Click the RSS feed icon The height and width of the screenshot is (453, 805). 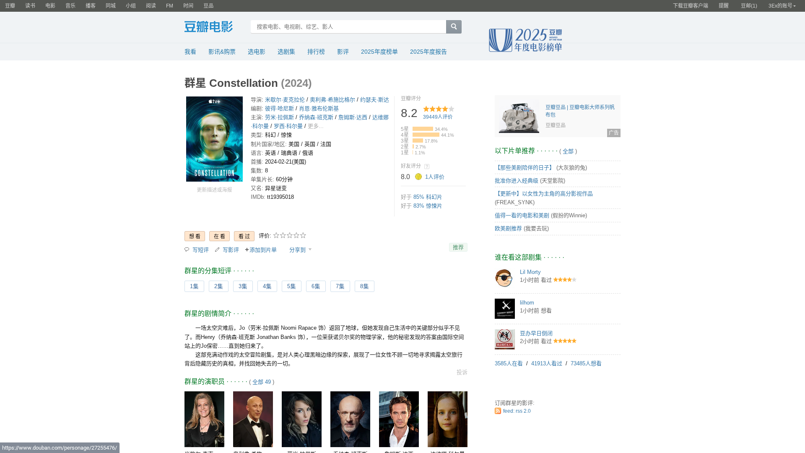click(498, 411)
